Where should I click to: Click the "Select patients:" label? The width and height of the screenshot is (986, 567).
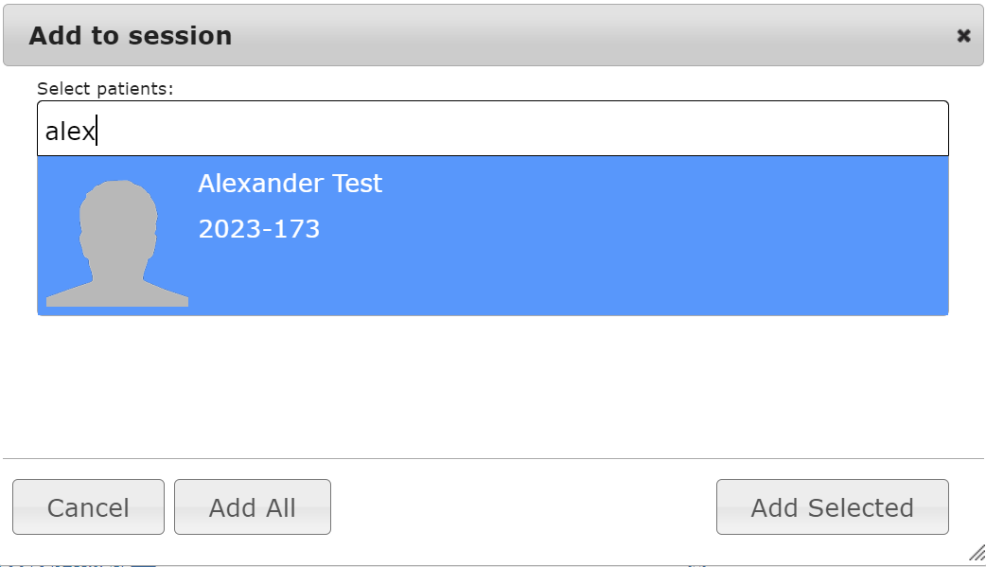point(106,89)
